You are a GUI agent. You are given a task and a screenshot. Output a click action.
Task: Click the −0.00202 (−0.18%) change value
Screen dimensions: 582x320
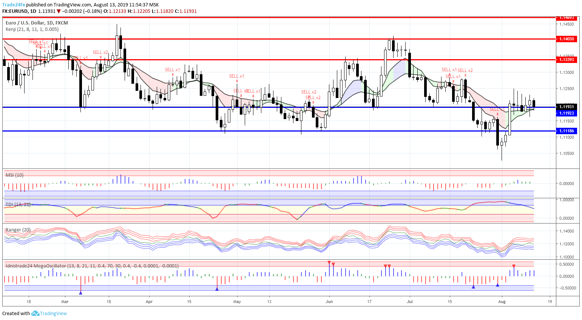(x=82, y=11)
